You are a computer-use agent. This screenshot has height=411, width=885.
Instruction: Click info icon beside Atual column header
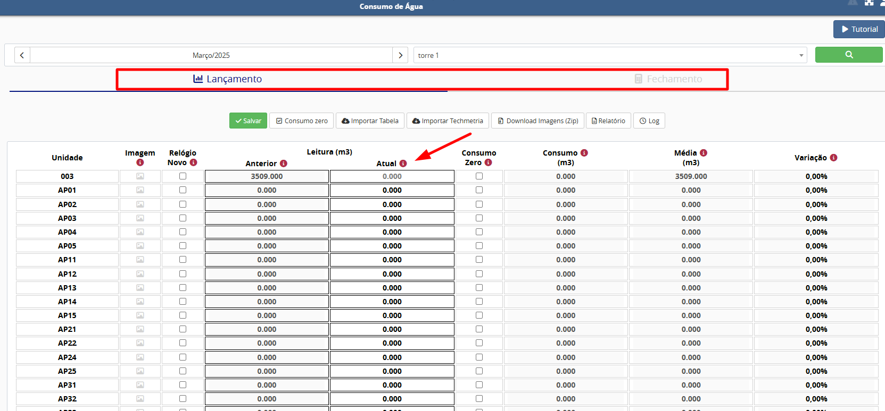(x=403, y=164)
